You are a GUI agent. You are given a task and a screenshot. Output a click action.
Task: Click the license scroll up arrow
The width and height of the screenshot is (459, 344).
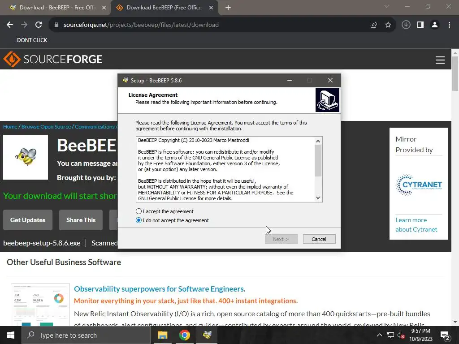(318, 141)
